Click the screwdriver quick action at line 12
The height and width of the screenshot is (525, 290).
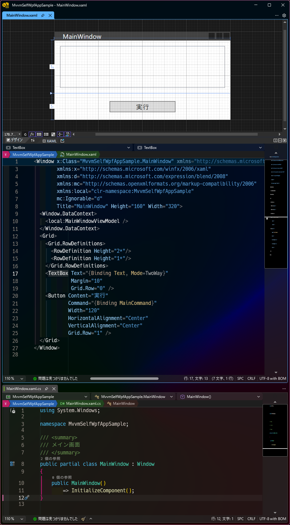(27, 498)
